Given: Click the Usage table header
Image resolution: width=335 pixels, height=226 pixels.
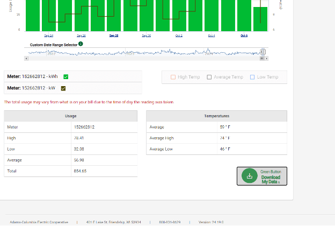Looking at the screenshot, I should tap(71, 116).
